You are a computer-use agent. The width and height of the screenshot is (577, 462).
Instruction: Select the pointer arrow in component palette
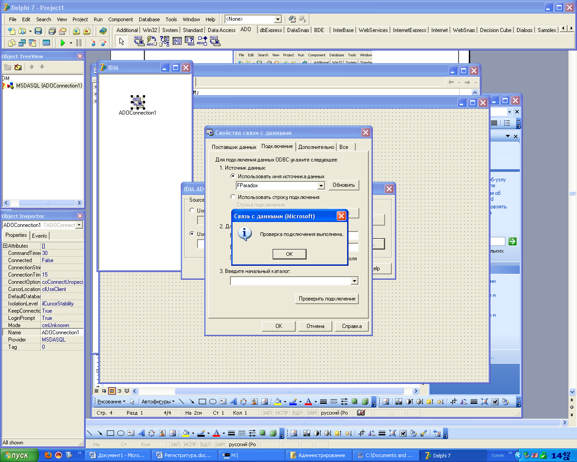(121, 42)
